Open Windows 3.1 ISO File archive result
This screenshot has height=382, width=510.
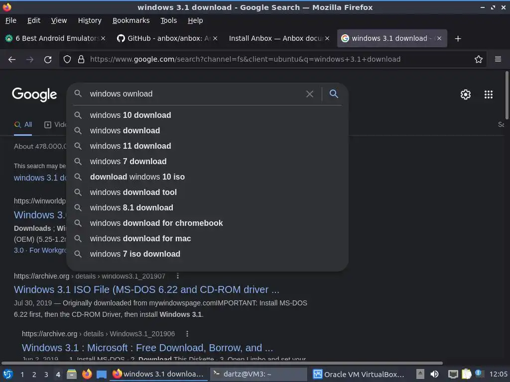[x=146, y=289]
